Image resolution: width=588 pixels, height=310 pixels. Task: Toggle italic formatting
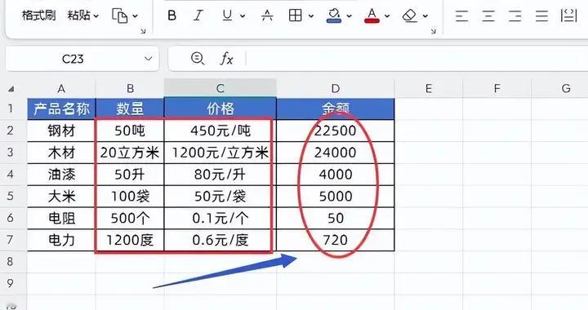click(198, 15)
